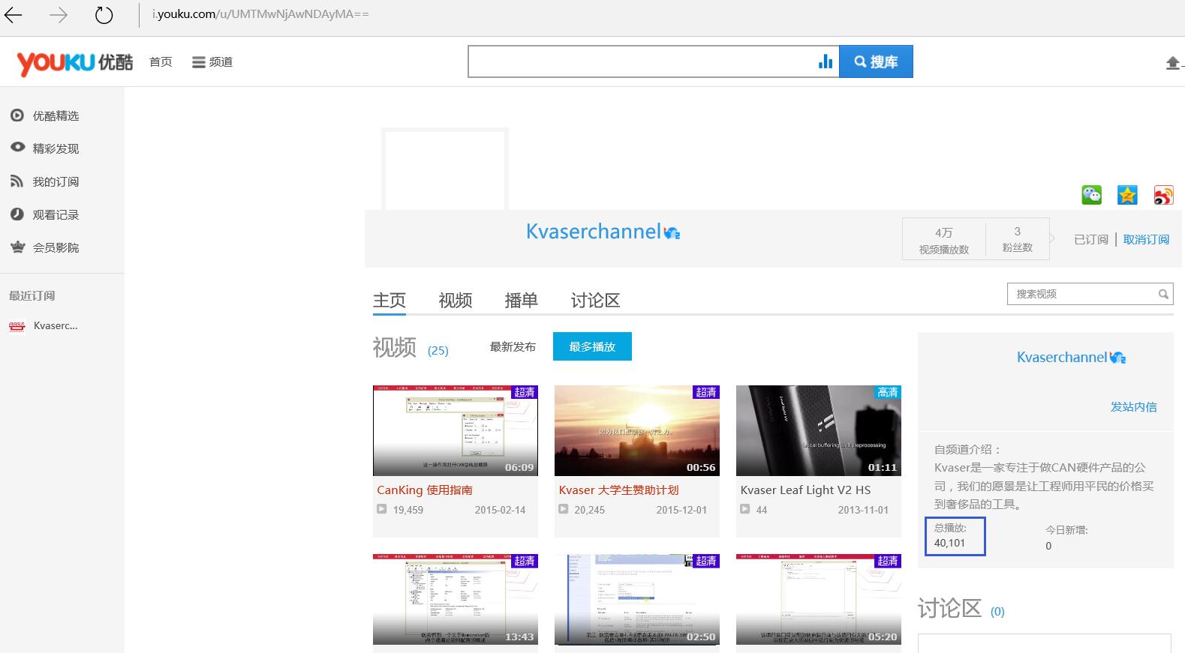The image size is (1185, 653).
Task: Switch to the 主页 tab
Action: (x=389, y=301)
